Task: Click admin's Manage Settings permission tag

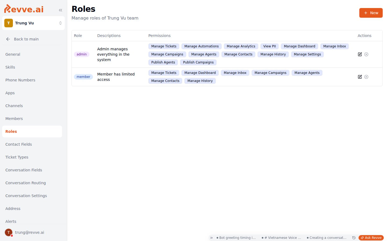Action: 307,54
